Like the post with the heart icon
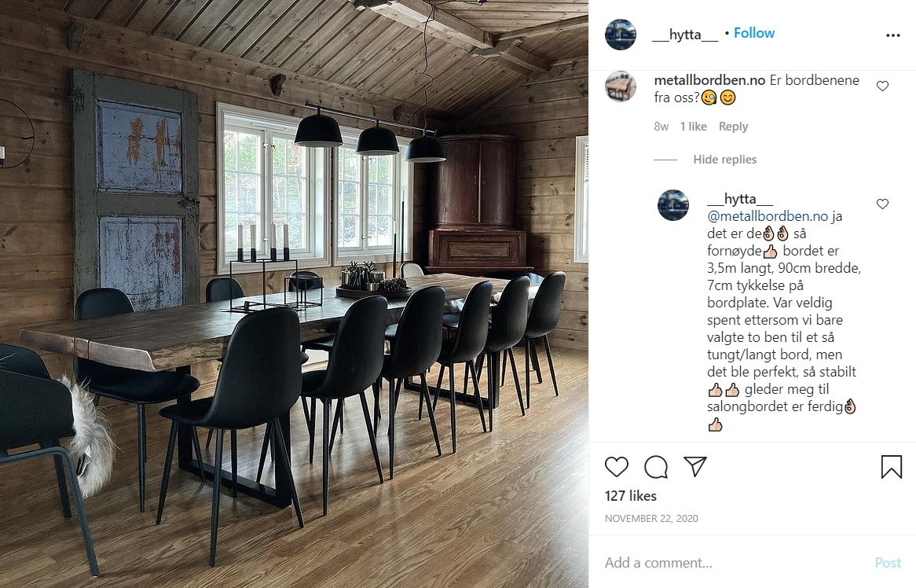 click(x=617, y=467)
